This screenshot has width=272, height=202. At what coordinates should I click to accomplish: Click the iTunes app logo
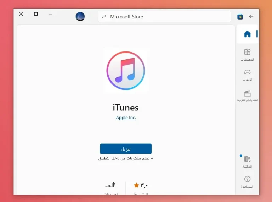[126, 71]
